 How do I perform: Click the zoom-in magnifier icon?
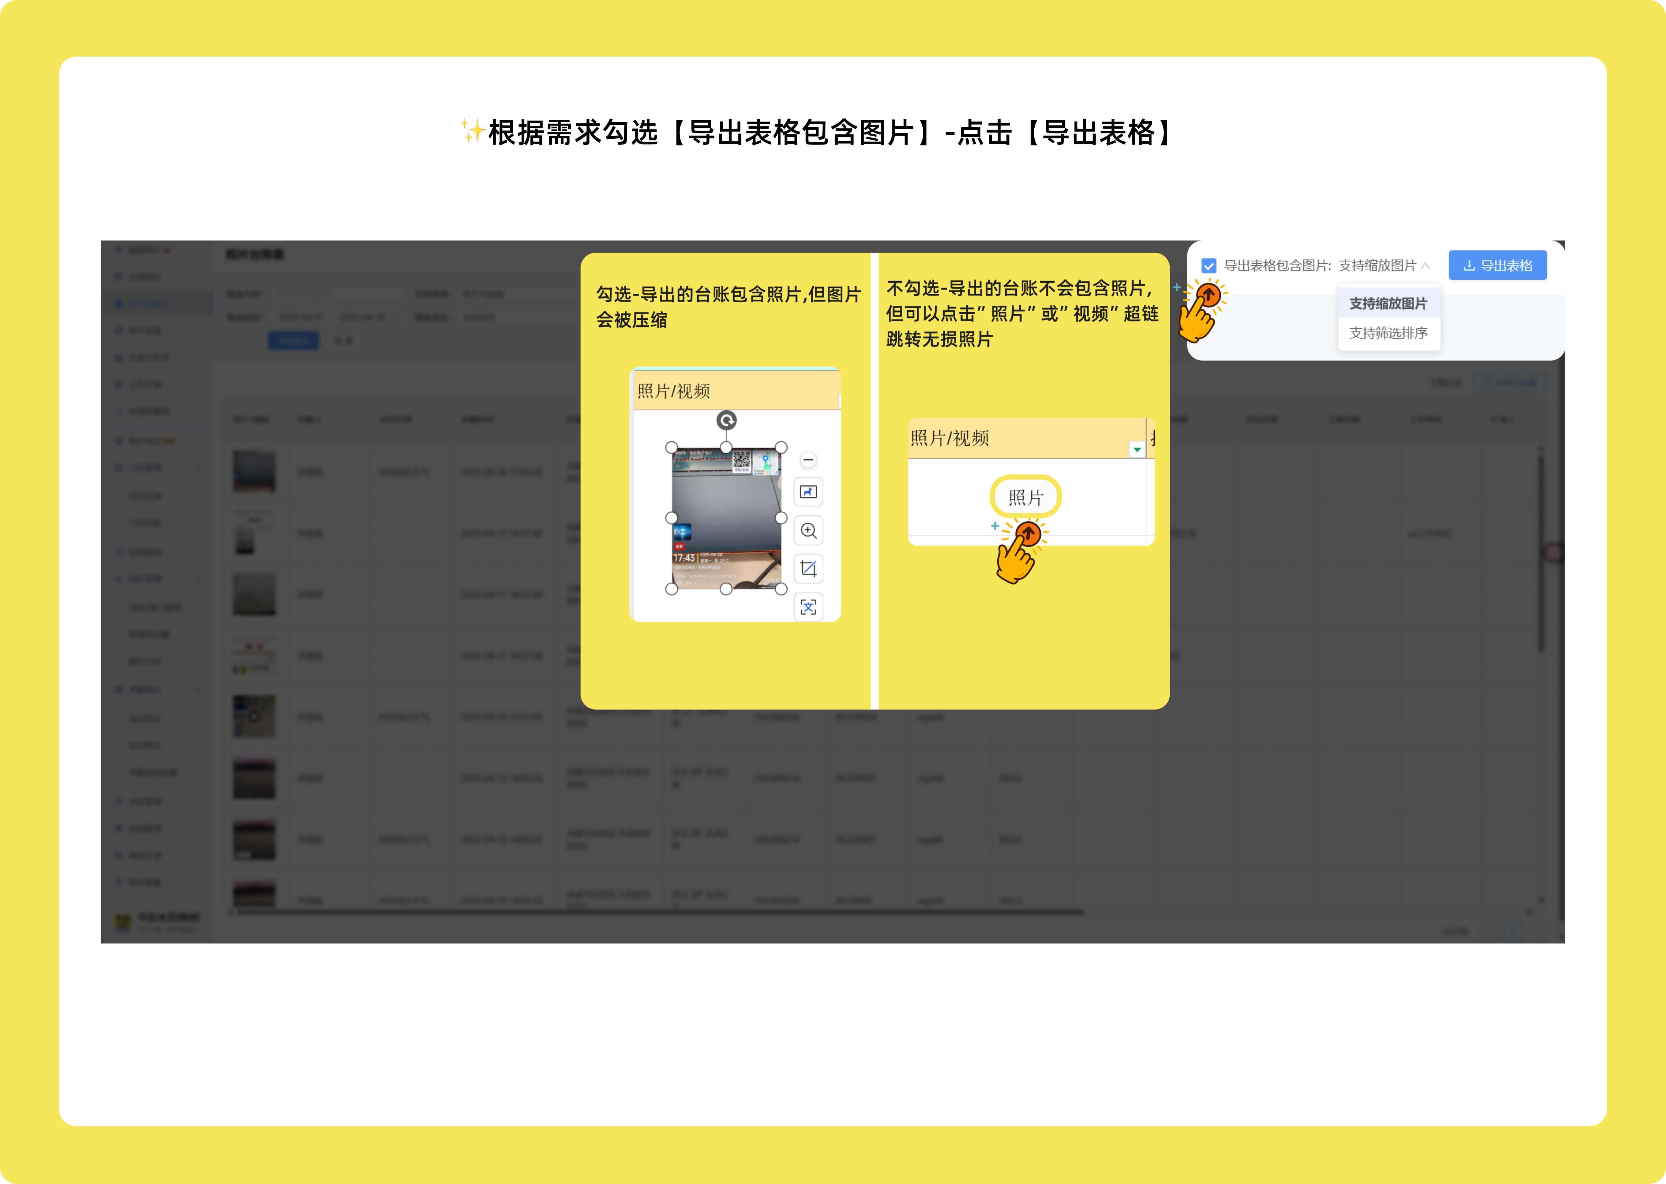[x=808, y=531]
